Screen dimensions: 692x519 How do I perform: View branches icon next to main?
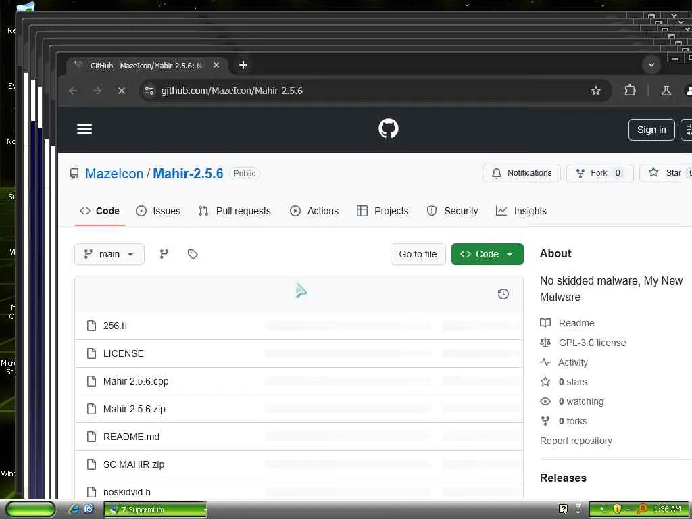pyautogui.click(x=164, y=254)
